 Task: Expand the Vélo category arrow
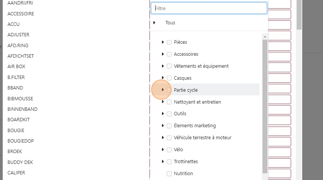pyautogui.click(x=163, y=150)
